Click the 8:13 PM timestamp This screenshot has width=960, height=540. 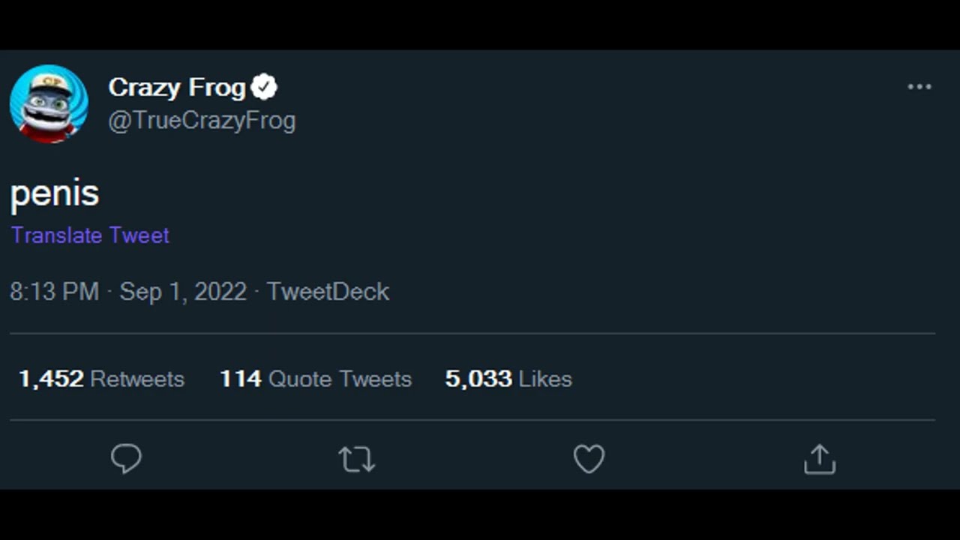click(x=54, y=292)
